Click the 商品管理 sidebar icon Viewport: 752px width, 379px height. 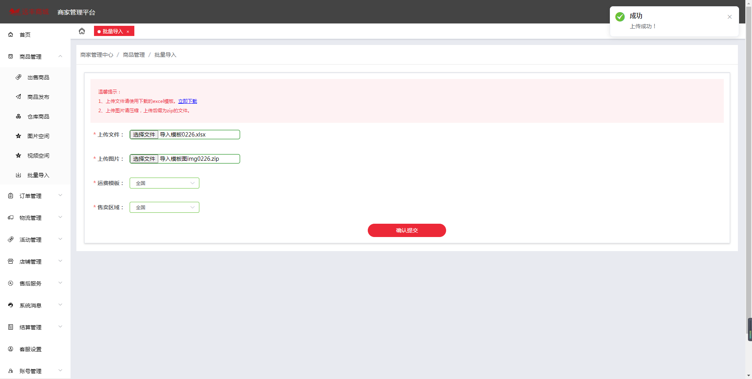tap(11, 56)
